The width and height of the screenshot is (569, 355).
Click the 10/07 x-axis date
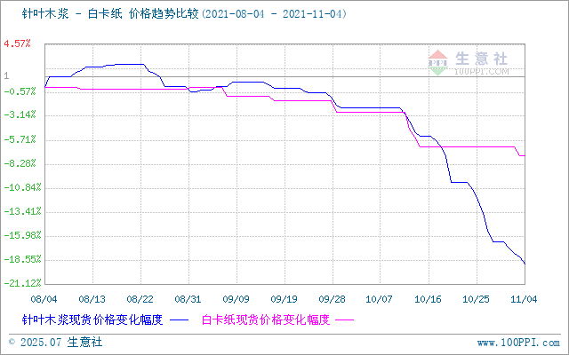click(380, 299)
